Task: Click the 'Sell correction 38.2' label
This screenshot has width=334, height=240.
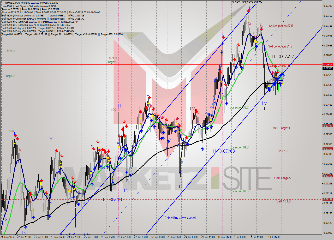Action: click(x=280, y=66)
